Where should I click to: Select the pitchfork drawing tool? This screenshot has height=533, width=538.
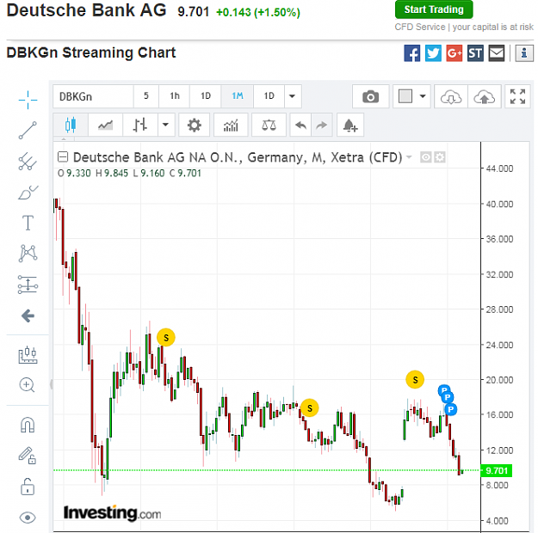pos(28,162)
